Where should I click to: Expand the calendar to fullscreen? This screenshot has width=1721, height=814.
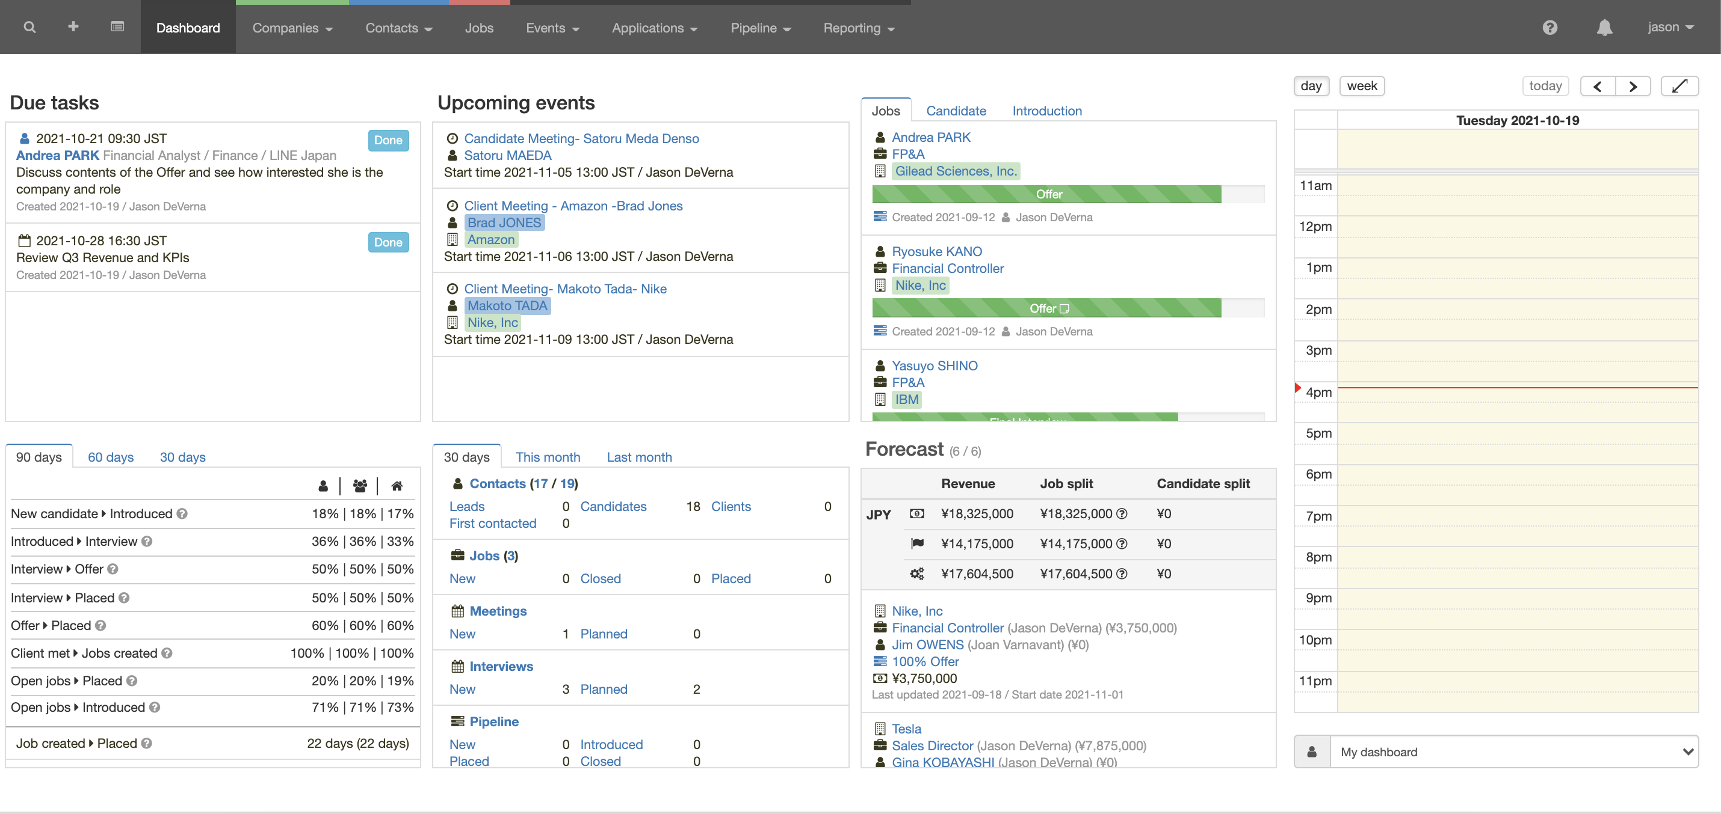tap(1680, 85)
